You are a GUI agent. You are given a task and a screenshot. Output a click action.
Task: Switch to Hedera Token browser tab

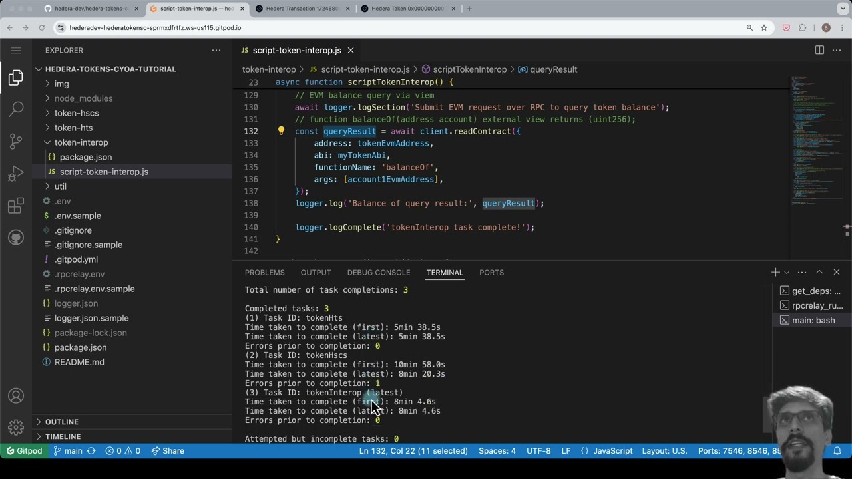pyautogui.click(x=408, y=9)
